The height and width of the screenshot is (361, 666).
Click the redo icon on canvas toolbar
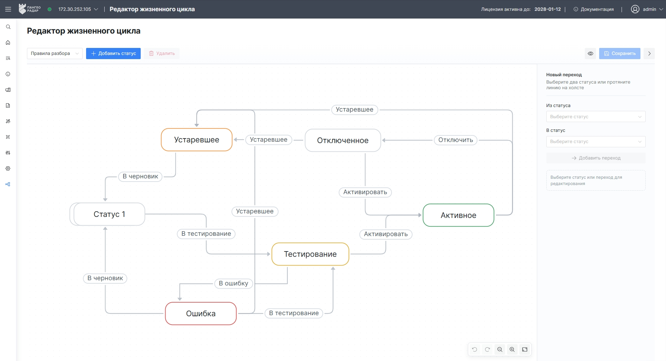coord(487,349)
